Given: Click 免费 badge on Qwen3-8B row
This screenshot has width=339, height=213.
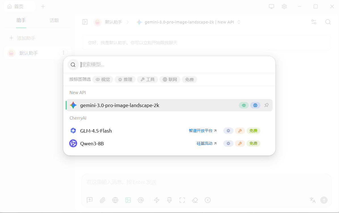Looking at the screenshot, I should tap(253, 144).
